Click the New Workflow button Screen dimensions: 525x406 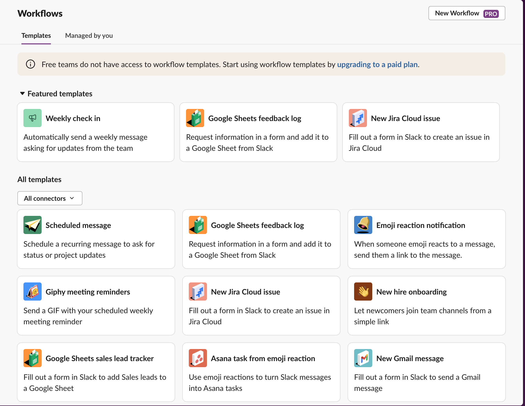[x=467, y=13]
